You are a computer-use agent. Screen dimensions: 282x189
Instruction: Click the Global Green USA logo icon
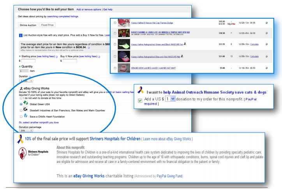[26, 103]
